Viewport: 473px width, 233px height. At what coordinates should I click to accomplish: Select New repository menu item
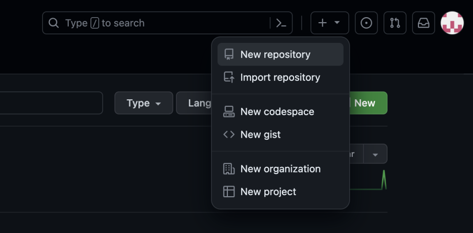click(275, 54)
